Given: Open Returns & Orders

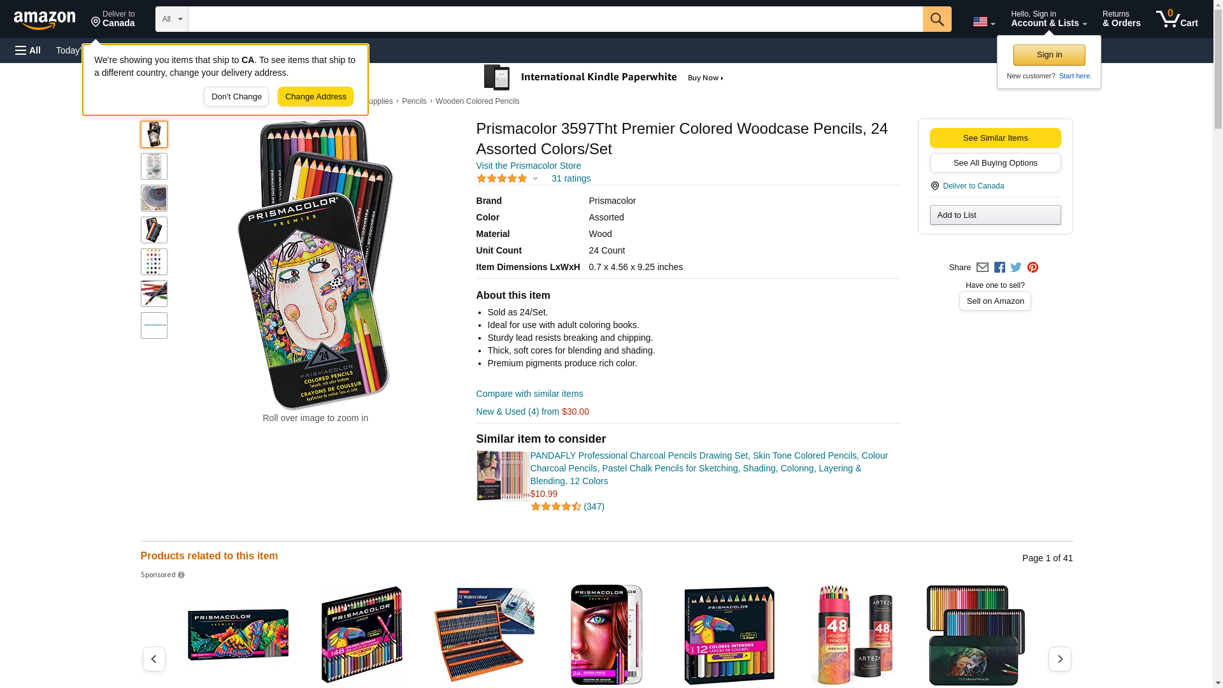Looking at the screenshot, I should tap(1121, 19).
